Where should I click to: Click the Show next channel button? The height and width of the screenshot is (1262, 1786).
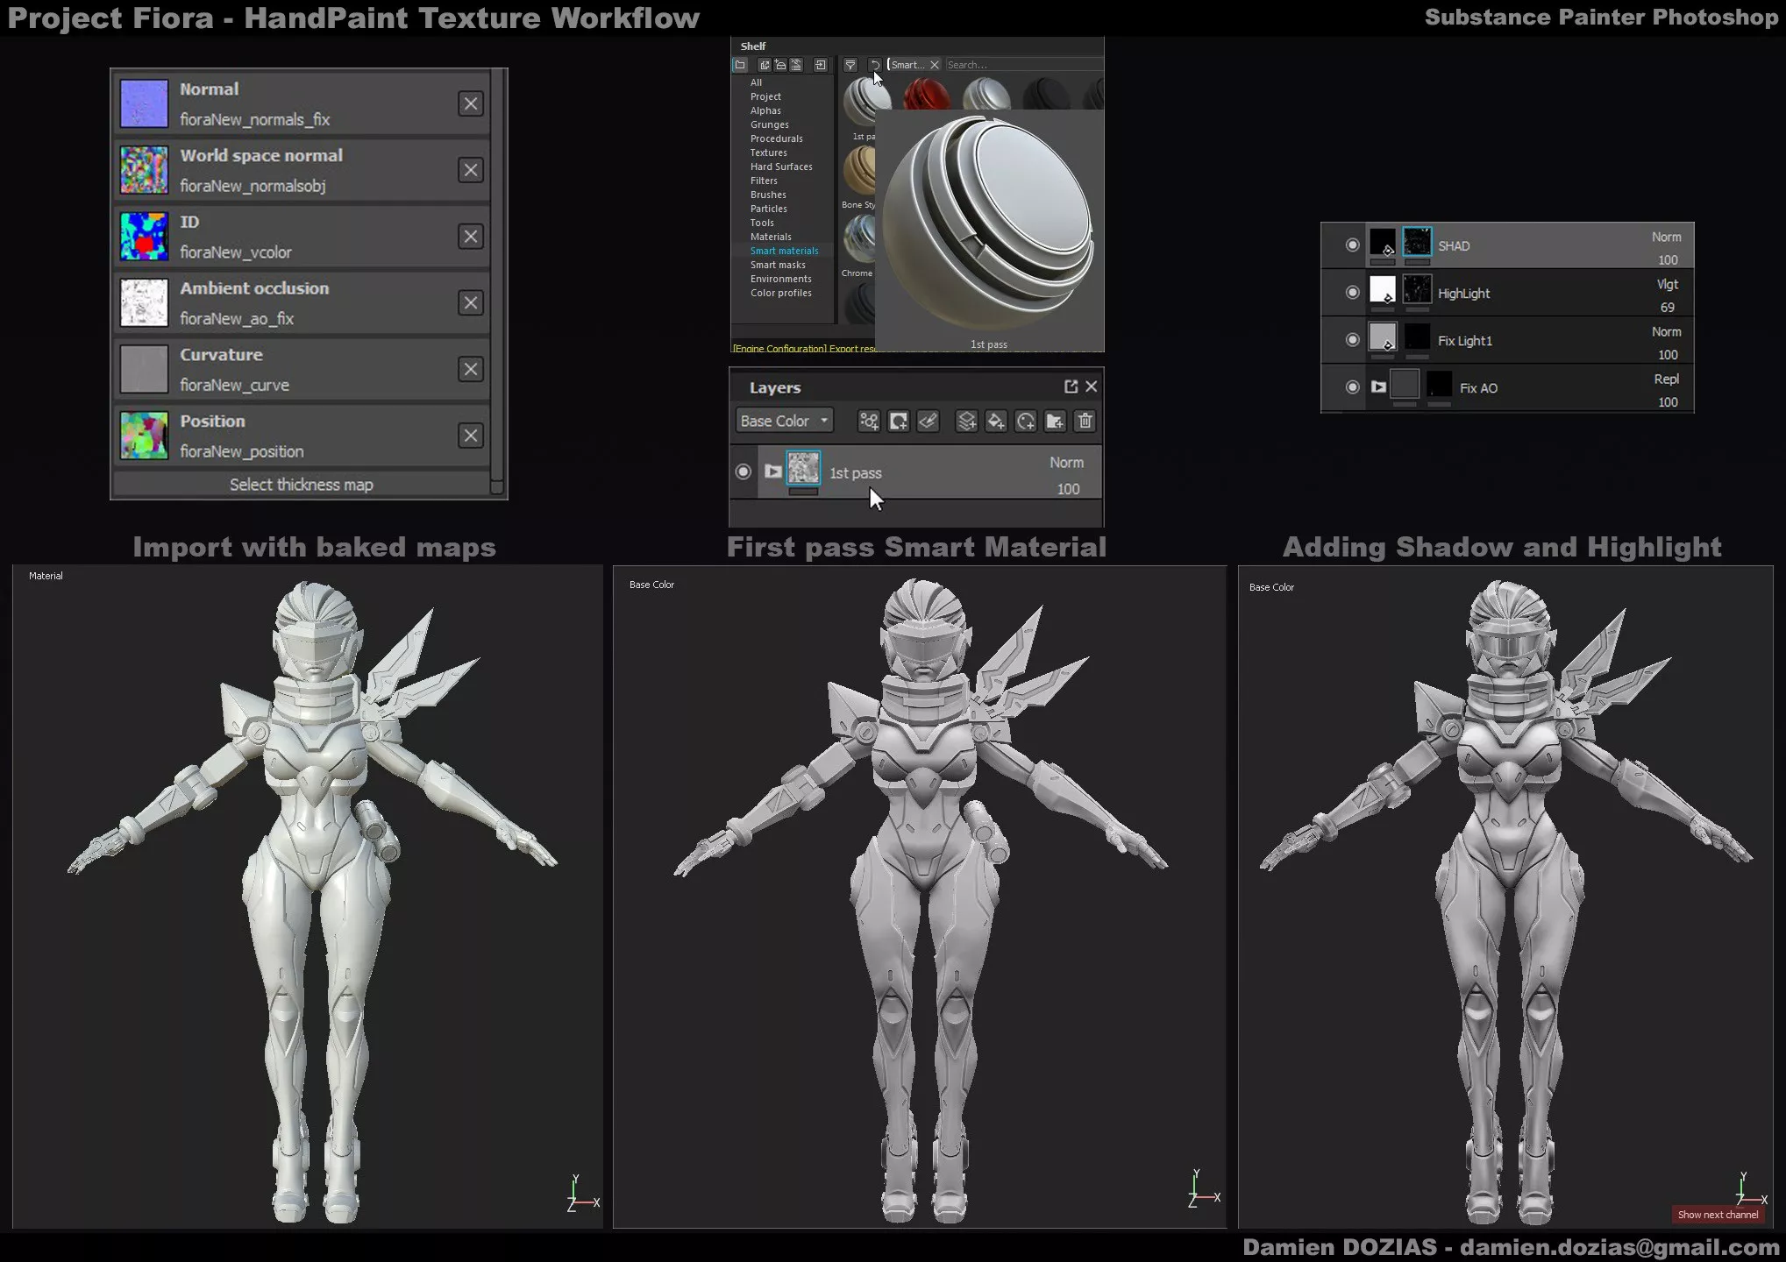pos(1717,1215)
